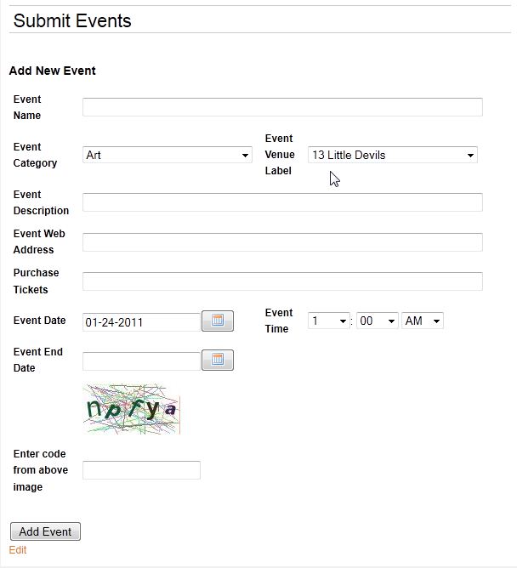Select the AM/PM dropdown
Viewport: 517px width, 568px height.
click(x=423, y=321)
